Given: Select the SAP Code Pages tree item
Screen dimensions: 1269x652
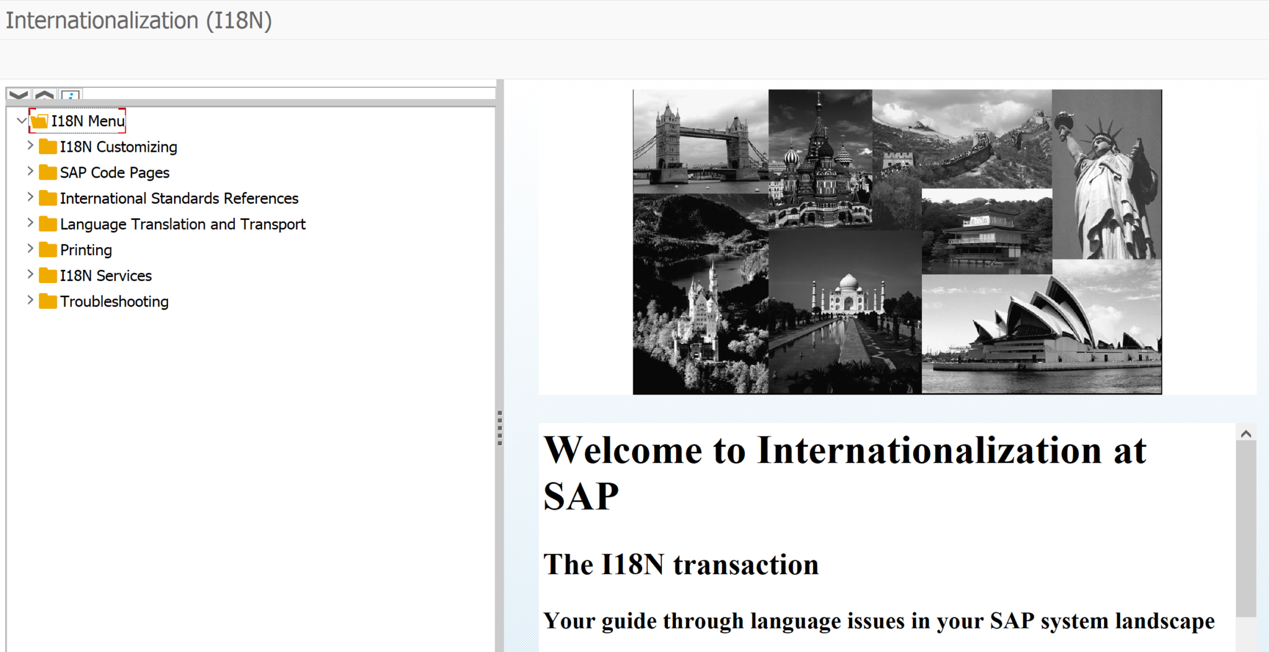Looking at the screenshot, I should pyautogui.click(x=115, y=172).
